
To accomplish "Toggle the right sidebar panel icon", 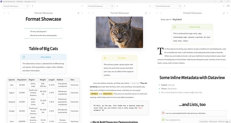I will pyautogui.click(x=228, y=6).
